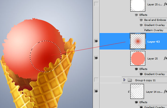Toggle visibility of Layer 14 copy
The height and width of the screenshot is (108, 167).
click(x=96, y=91)
